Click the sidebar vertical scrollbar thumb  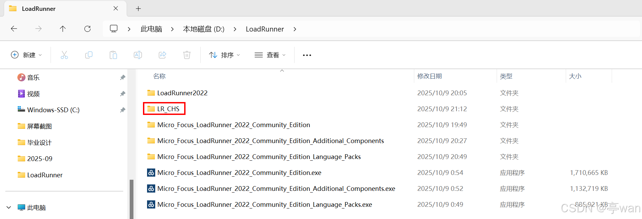coord(131,199)
